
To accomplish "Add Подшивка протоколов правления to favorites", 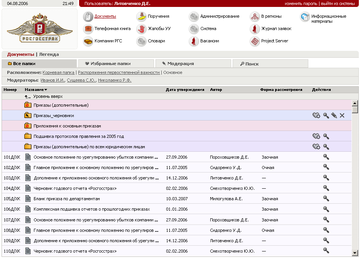I will 316,136.
